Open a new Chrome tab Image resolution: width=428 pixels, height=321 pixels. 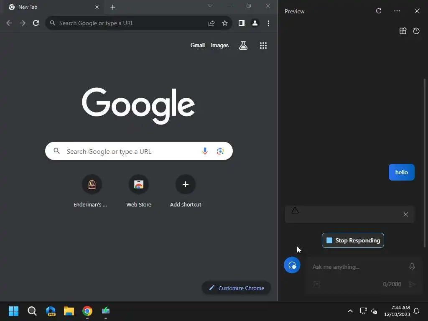pyautogui.click(x=113, y=7)
